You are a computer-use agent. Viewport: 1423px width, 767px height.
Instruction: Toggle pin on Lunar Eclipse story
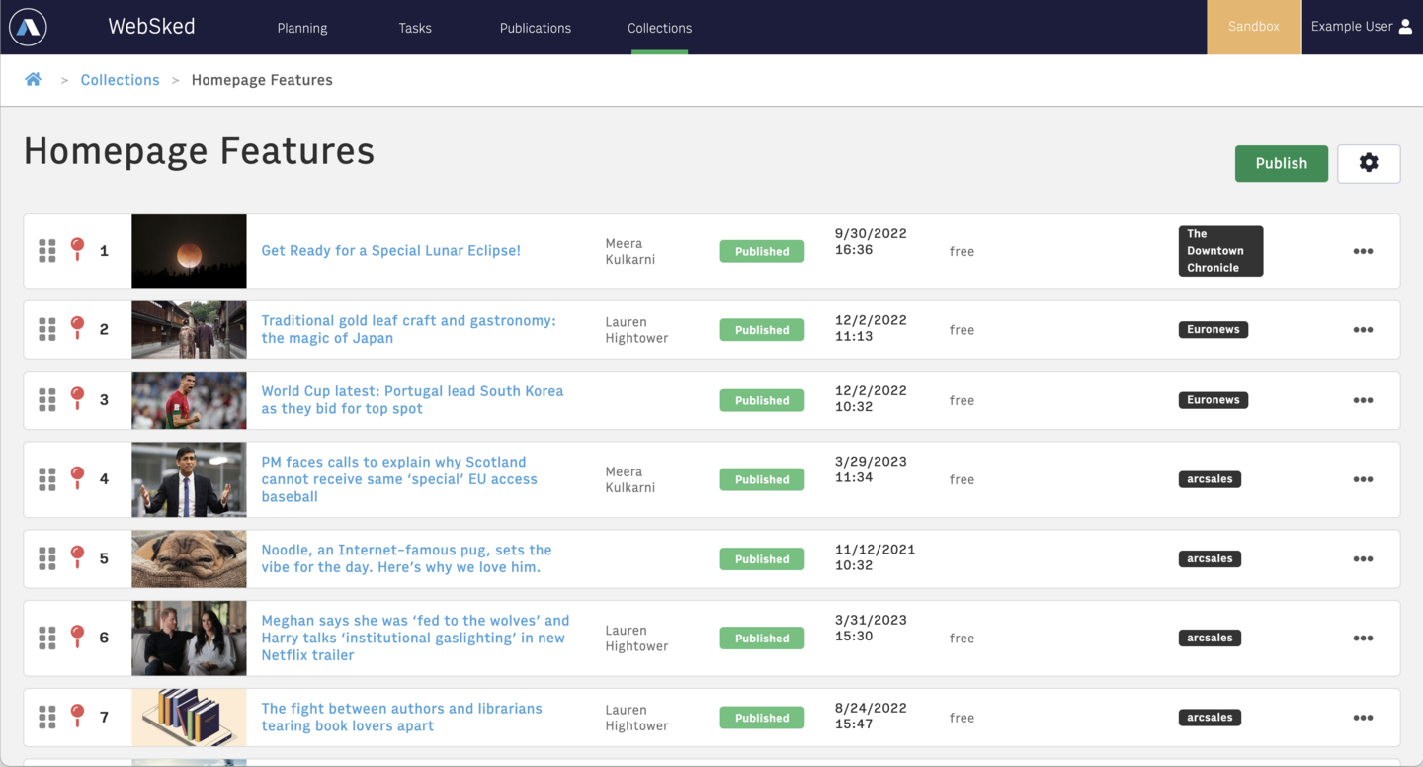click(77, 250)
